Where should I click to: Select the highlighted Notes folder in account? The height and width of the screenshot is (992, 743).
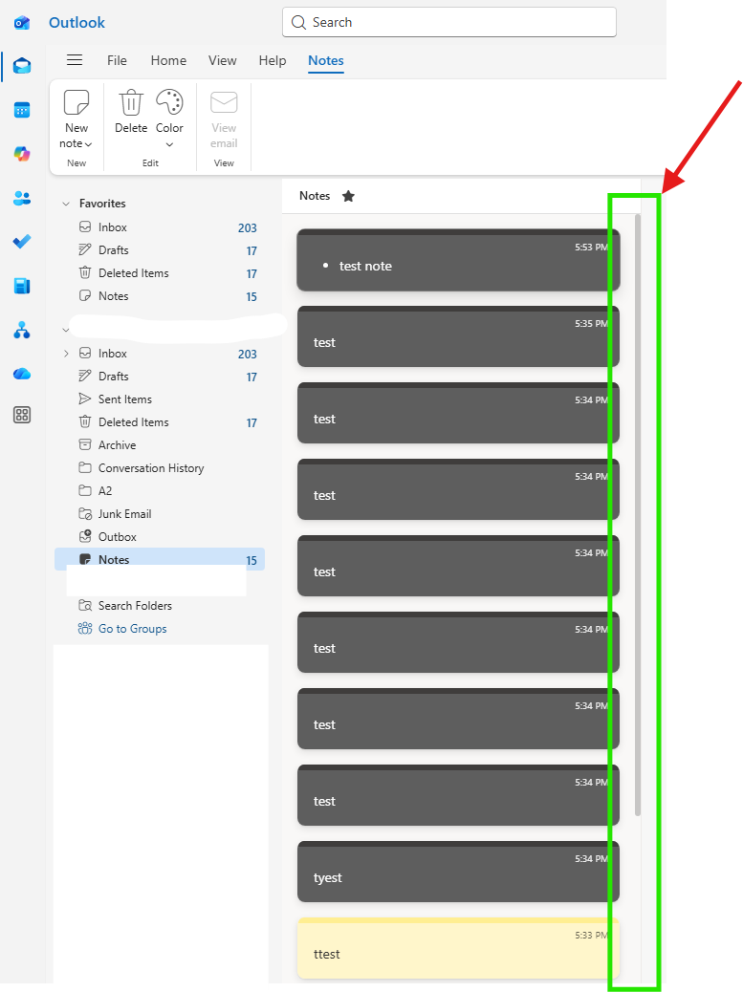[160, 559]
